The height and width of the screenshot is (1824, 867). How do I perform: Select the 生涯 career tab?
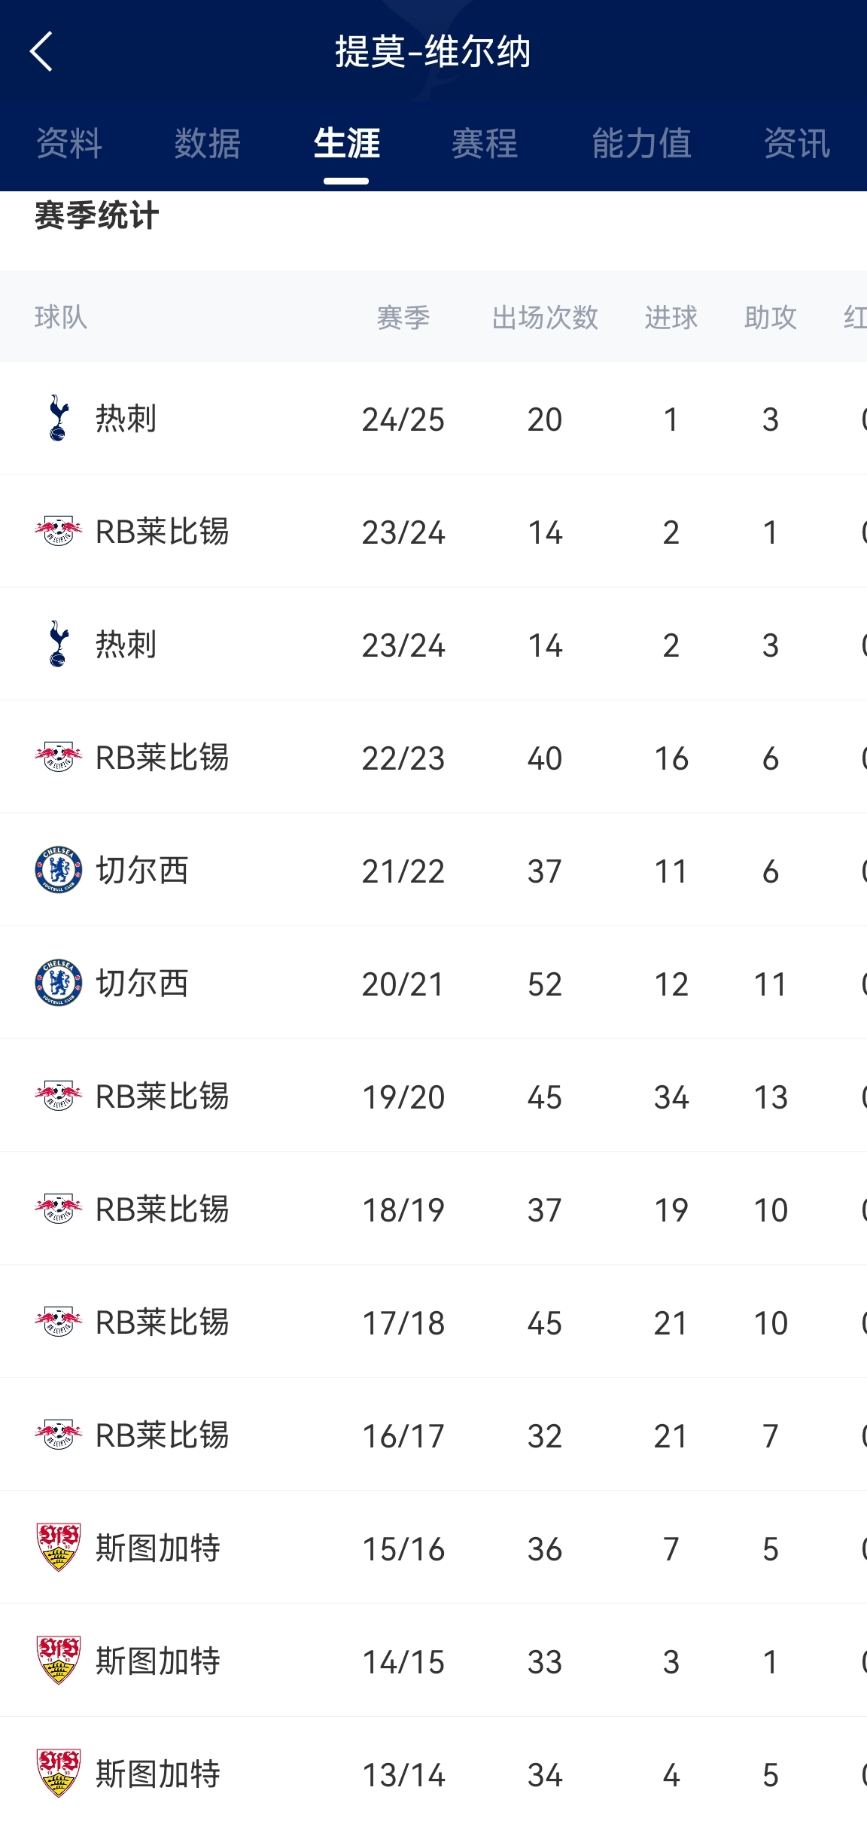[346, 143]
